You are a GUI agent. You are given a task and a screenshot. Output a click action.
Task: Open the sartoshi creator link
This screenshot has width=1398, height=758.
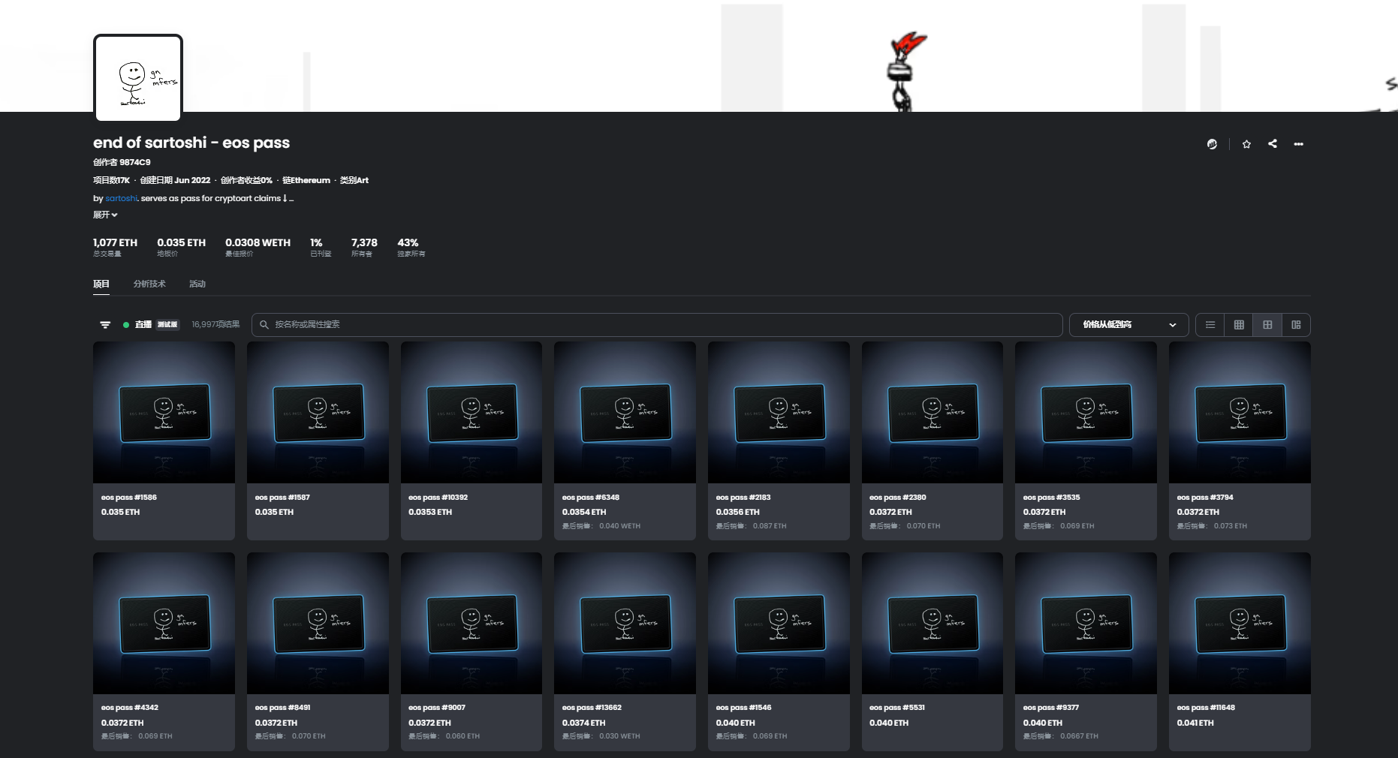[x=121, y=198]
